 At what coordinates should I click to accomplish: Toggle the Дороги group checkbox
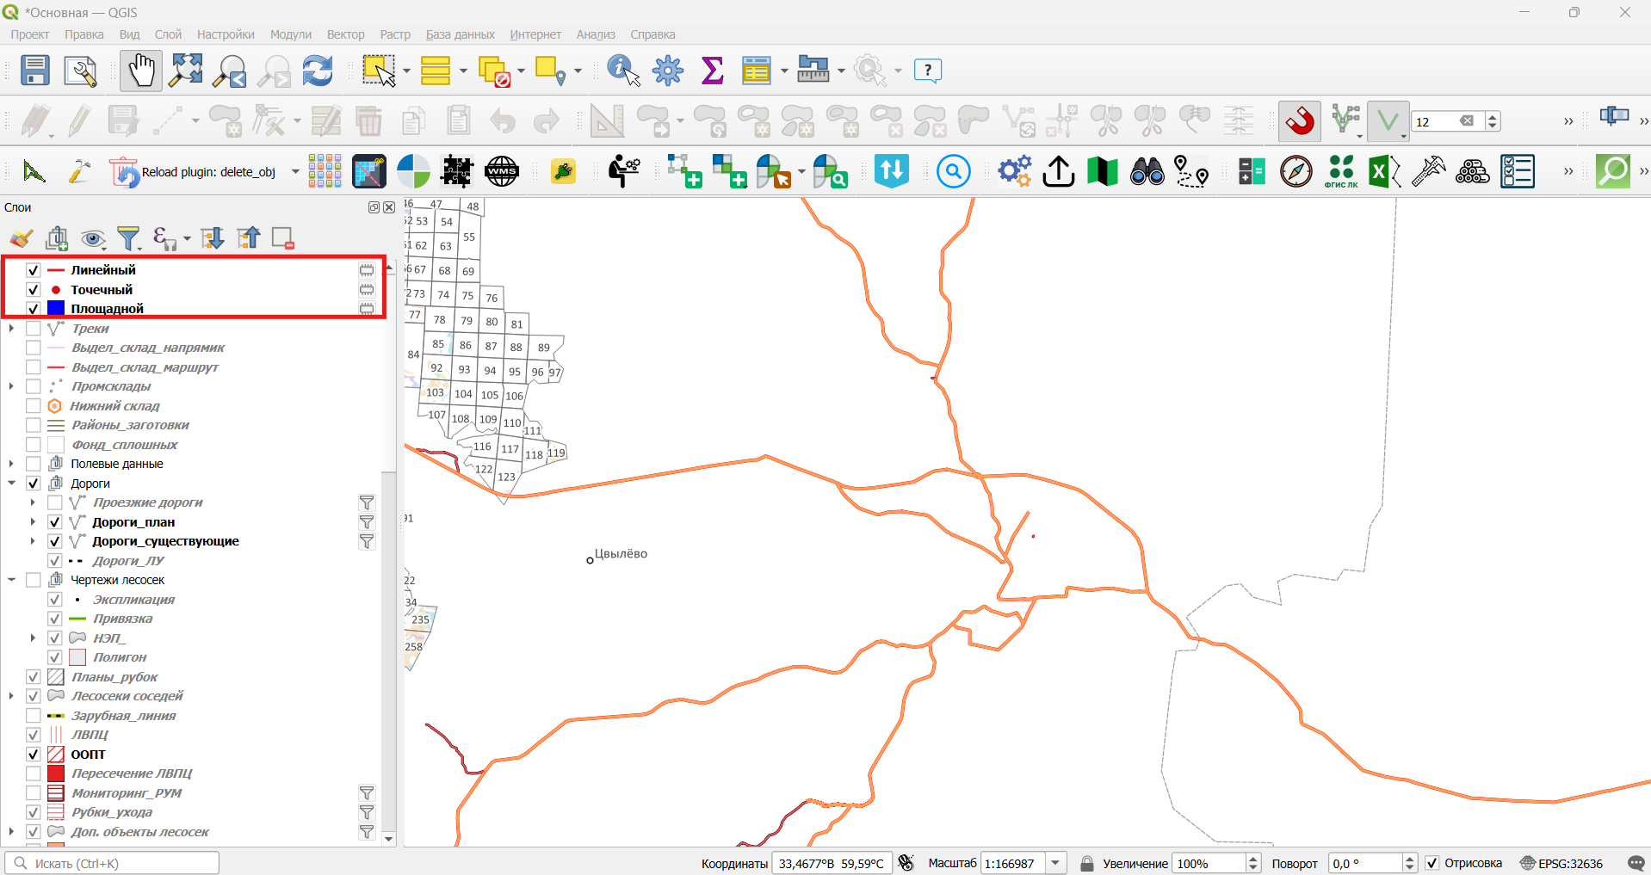[x=34, y=484]
